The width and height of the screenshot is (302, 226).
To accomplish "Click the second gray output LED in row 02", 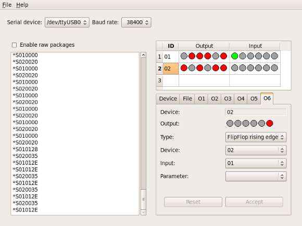I will tap(208, 68).
